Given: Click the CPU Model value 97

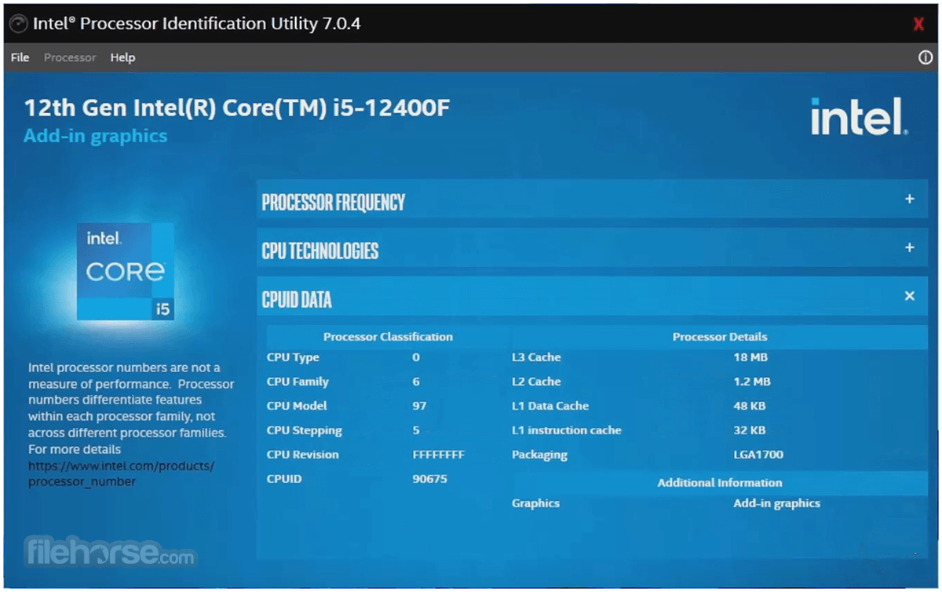Looking at the screenshot, I should click(419, 406).
